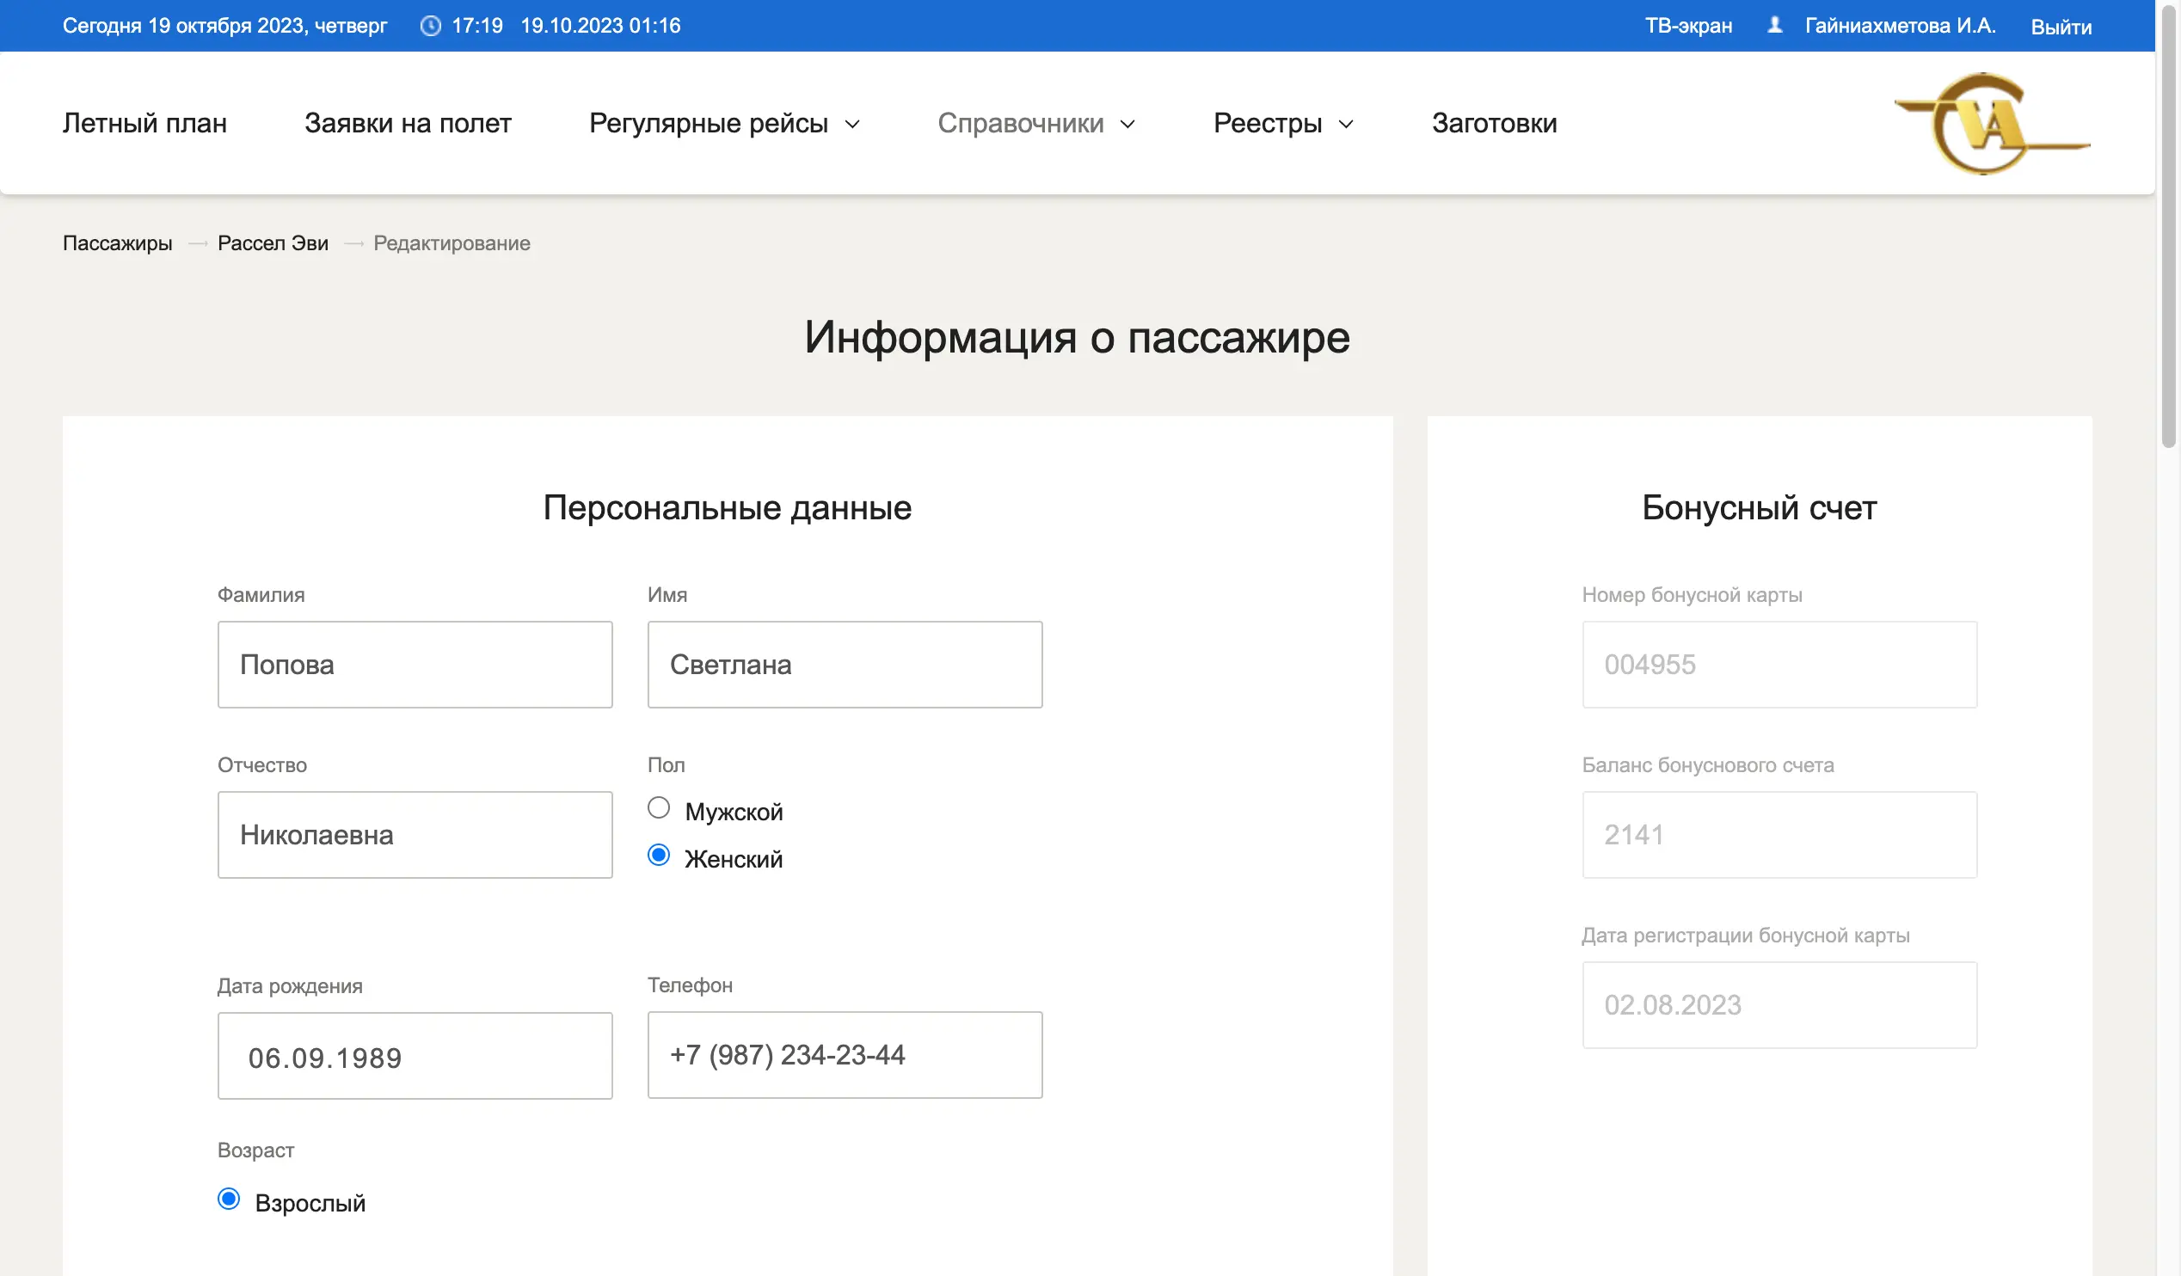Navigate to Пассажиры via breadcrumb
The width and height of the screenshot is (2181, 1276).
(117, 243)
